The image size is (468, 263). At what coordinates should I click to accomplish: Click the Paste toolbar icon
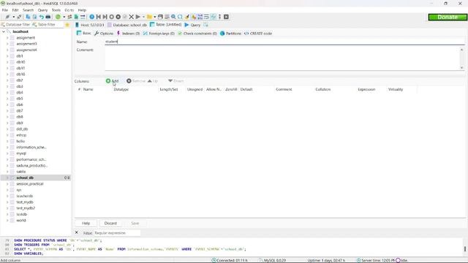(x=34, y=17)
